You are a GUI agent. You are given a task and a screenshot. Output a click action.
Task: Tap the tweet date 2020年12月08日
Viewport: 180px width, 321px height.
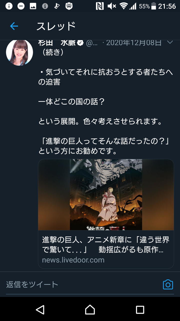tap(134, 43)
